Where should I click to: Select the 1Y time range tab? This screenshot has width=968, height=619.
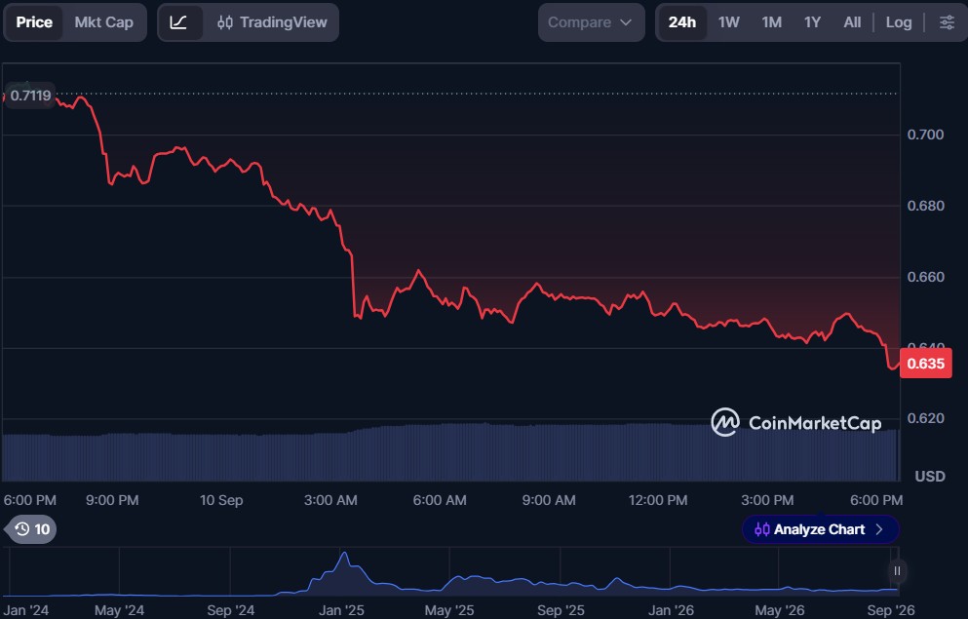pyautogui.click(x=812, y=22)
